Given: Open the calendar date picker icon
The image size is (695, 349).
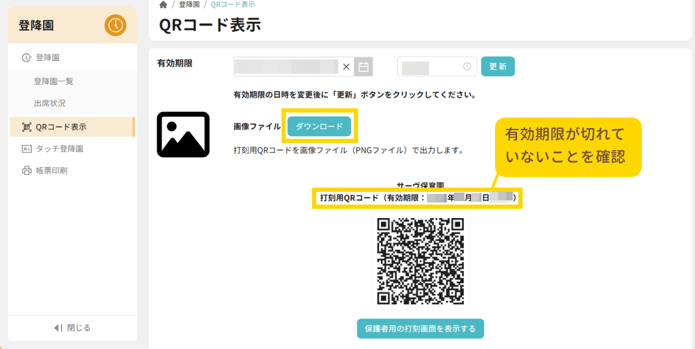Looking at the screenshot, I should (364, 67).
